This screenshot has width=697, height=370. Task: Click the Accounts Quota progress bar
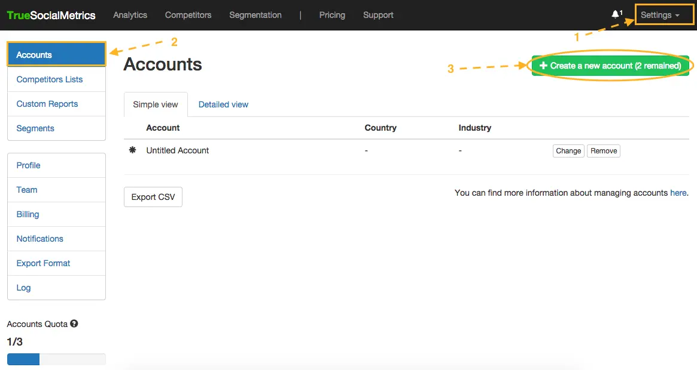56,359
